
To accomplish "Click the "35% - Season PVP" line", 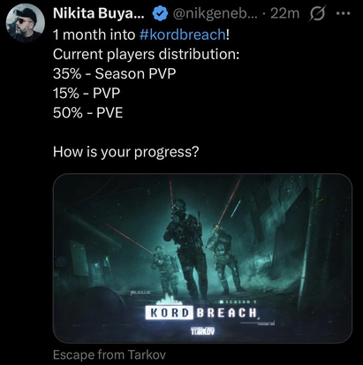I will tap(114, 73).
